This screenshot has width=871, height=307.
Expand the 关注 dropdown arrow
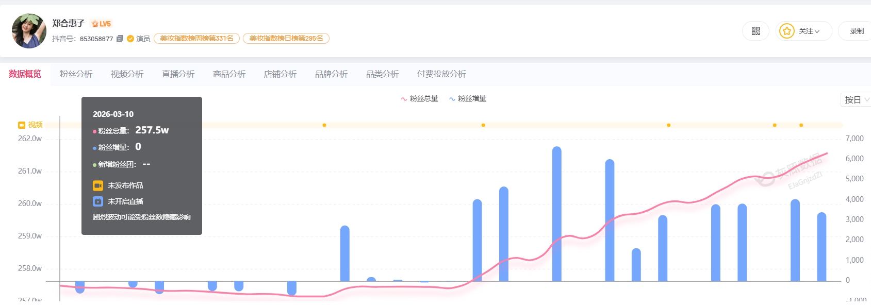[x=817, y=32]
